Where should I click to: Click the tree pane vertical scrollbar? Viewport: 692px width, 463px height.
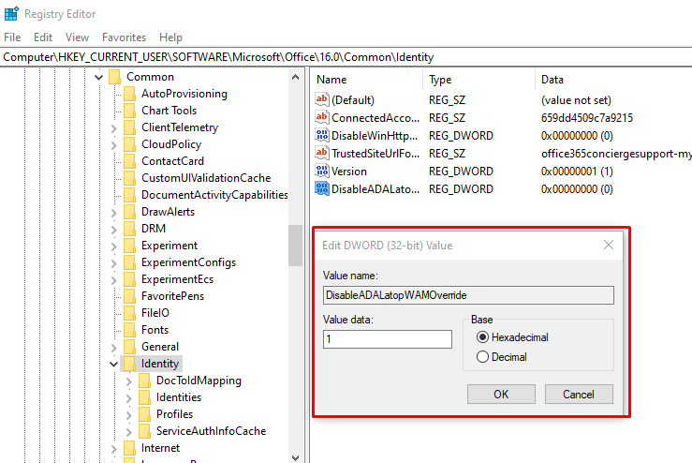[x=296, y=246]
